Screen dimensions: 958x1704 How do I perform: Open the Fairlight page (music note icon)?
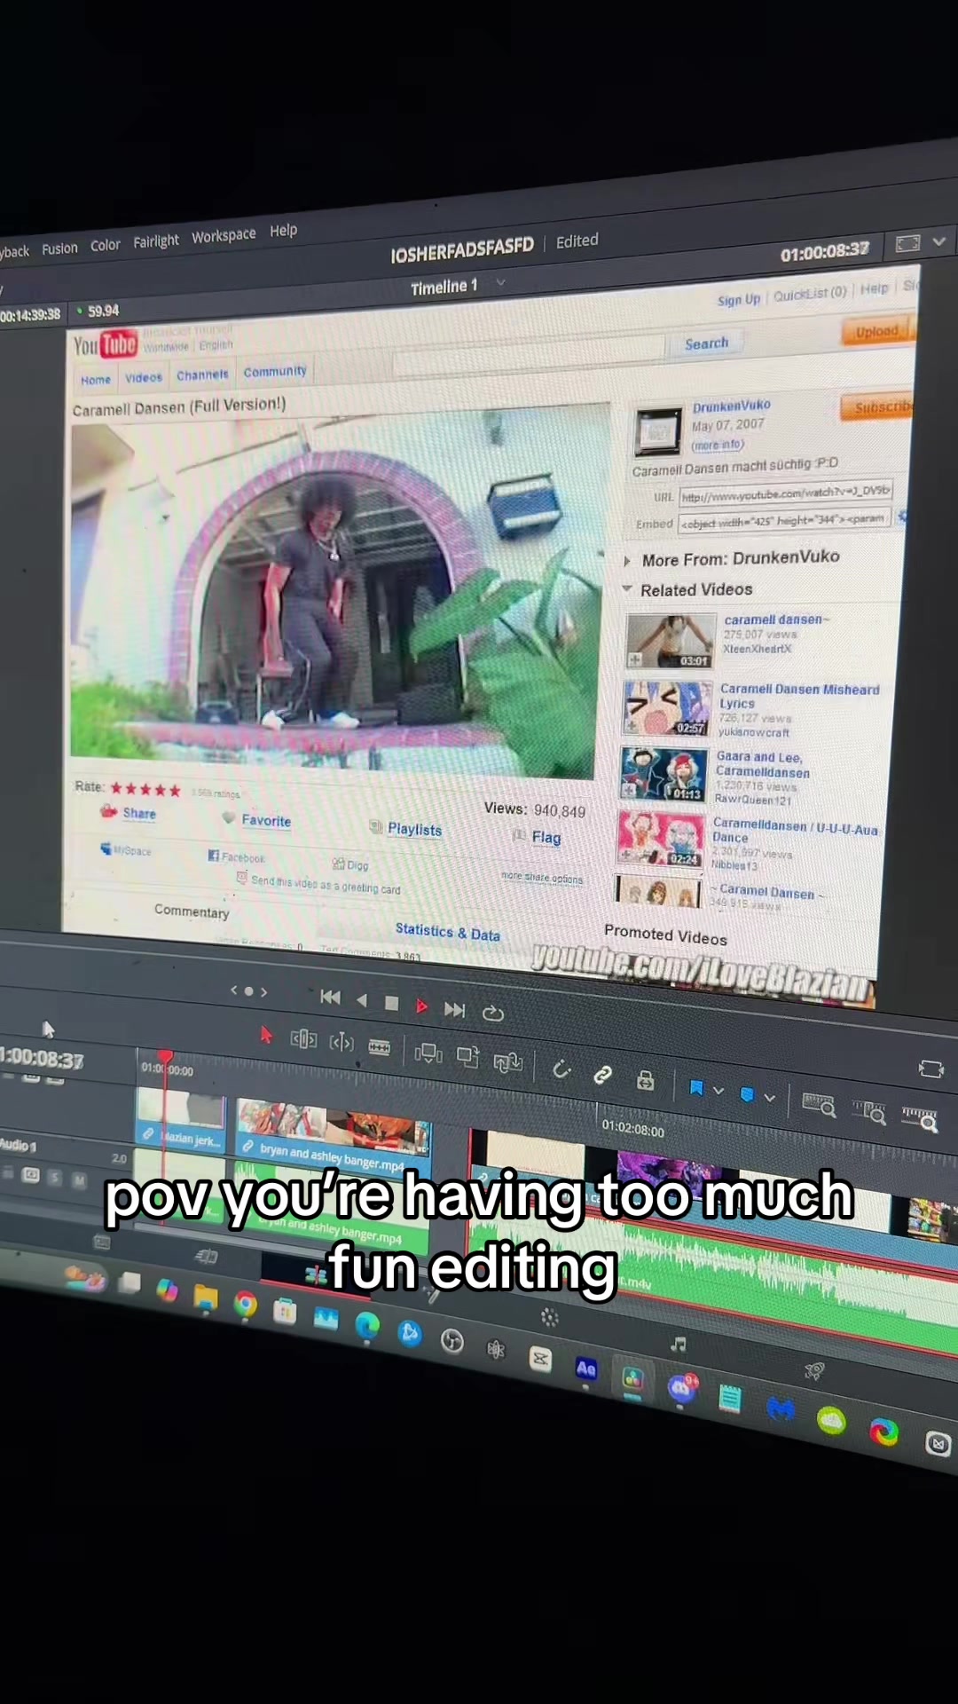coord(679,1344)
